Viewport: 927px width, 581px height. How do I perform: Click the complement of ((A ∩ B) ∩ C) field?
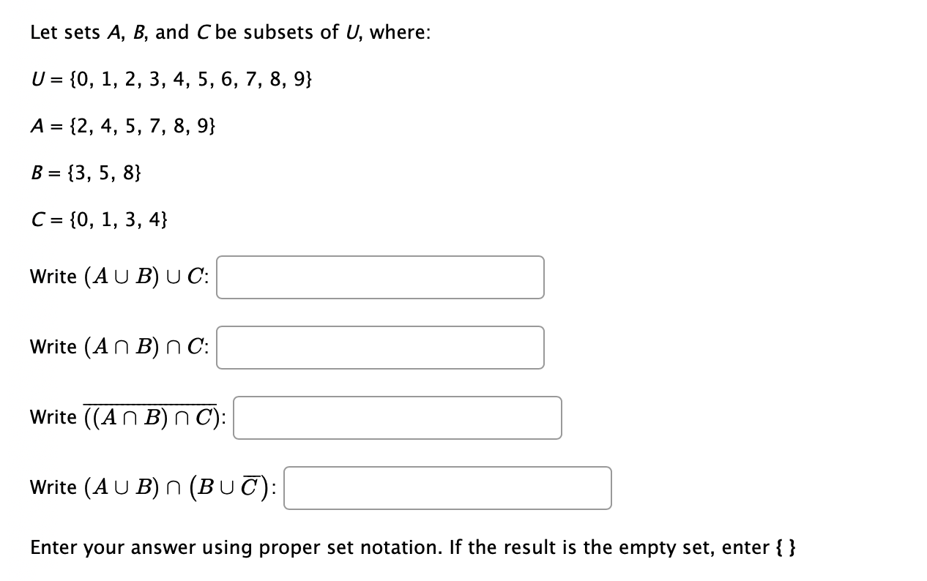pos(396,417)
